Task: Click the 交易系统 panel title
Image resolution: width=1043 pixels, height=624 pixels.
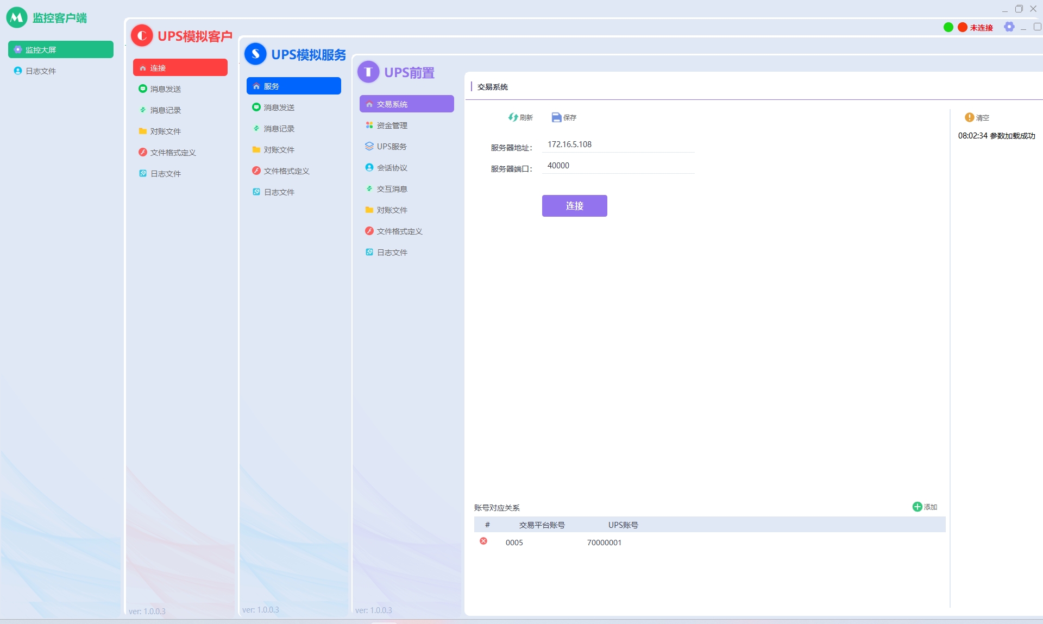Action: (x=493, y=87)
